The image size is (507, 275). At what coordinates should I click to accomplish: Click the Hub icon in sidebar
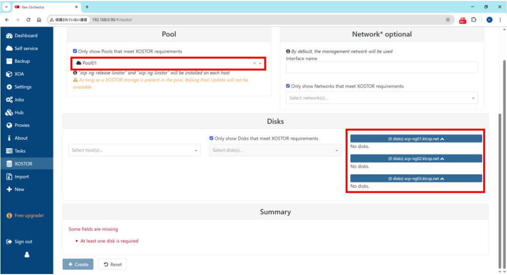click(9, 113)
